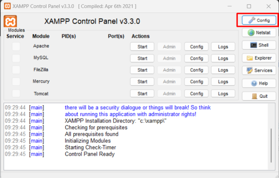This screenshot has width=279, height=178.
Task: Start the Apache module
Action: (142, 47)
